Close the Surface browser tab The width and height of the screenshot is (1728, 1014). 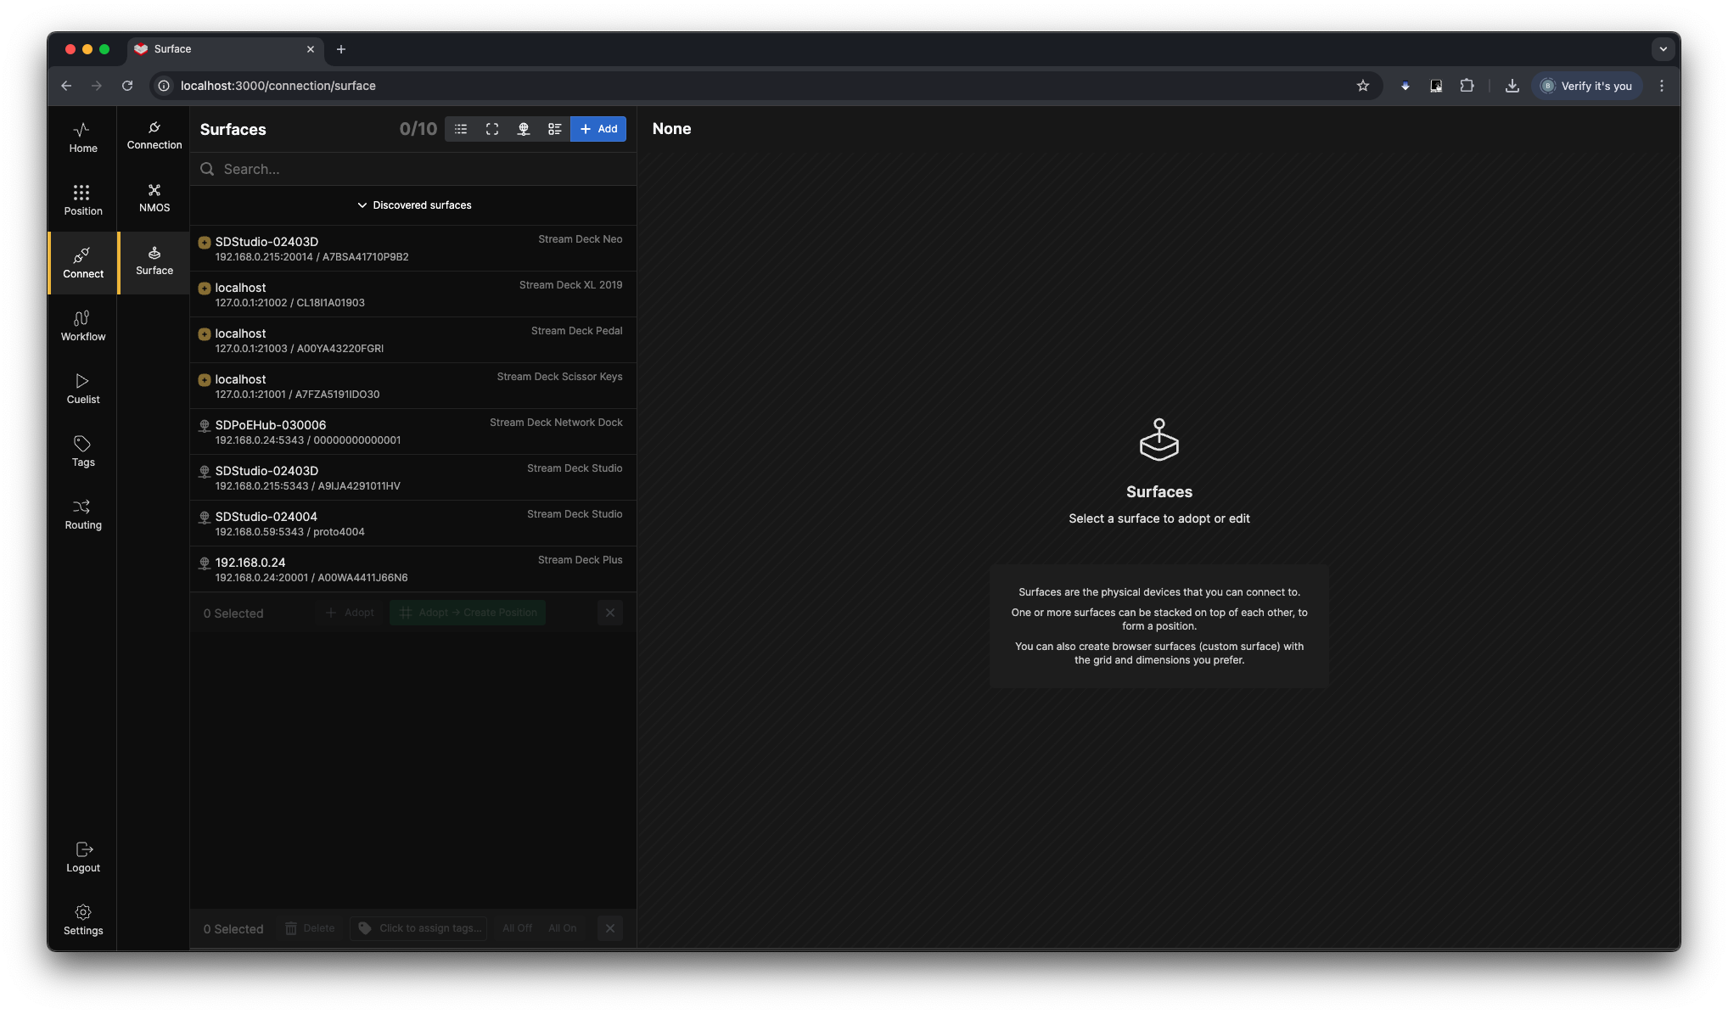click(311, 49)
